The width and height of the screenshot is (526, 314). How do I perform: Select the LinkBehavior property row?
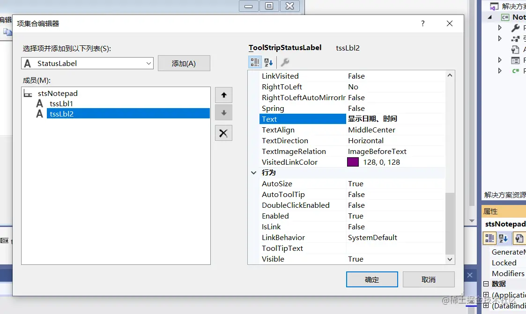coord(352,238)
